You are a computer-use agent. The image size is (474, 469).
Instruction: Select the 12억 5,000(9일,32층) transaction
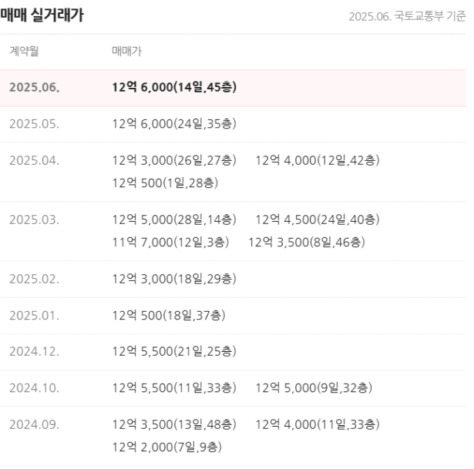[x=314, y=388]
